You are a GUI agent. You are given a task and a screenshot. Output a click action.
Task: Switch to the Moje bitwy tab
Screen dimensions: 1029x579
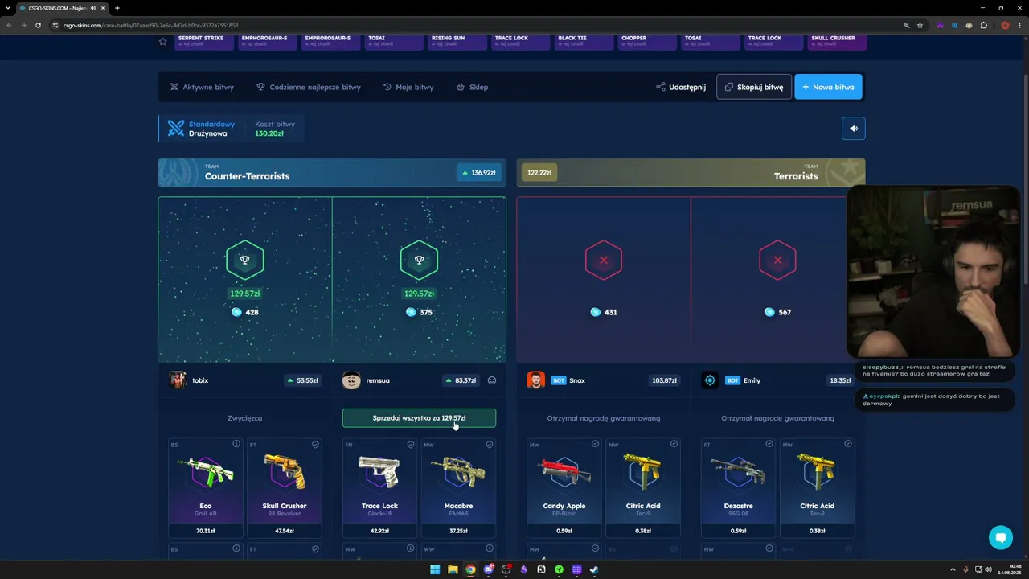pos(408,87)
